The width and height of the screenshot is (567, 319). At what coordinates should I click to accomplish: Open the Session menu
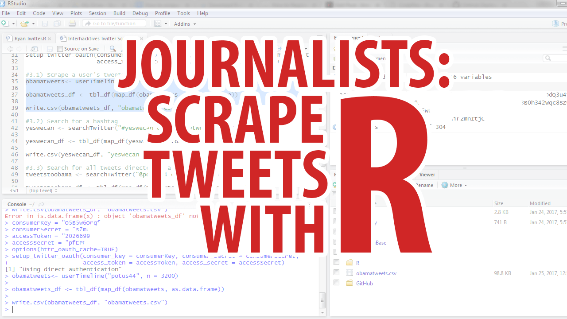(97, 13)
